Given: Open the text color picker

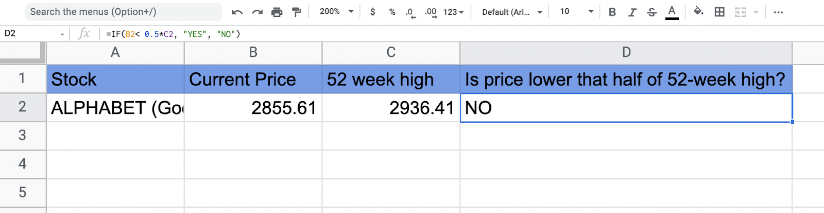Looking at the screenshot, I should (672, 12).
